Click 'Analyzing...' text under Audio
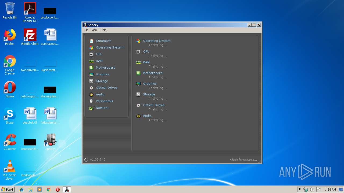 [x=157, y=120]
